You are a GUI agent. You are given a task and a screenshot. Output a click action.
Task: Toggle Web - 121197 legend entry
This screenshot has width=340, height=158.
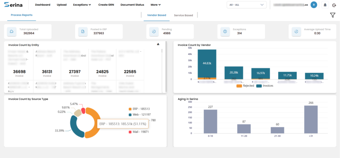tap(139, 115)
